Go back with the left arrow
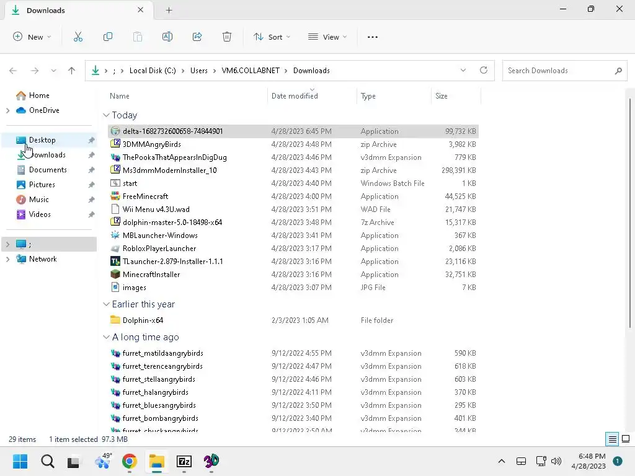This screenshot has height=476, width=635. [13, 71]
